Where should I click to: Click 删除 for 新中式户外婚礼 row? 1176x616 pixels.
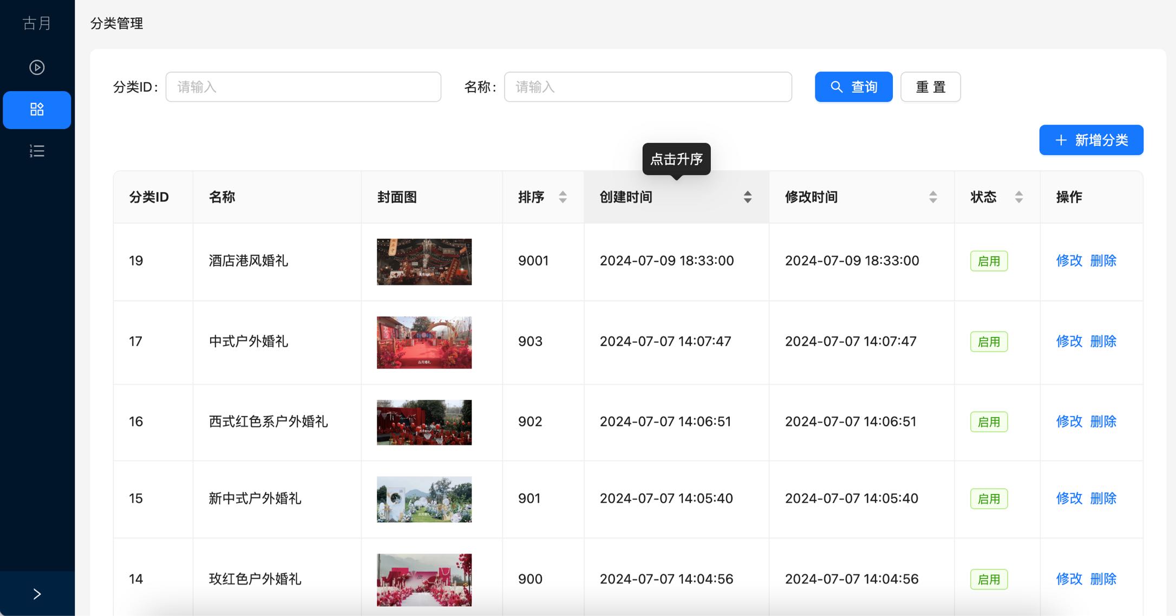click(1103, 498)
